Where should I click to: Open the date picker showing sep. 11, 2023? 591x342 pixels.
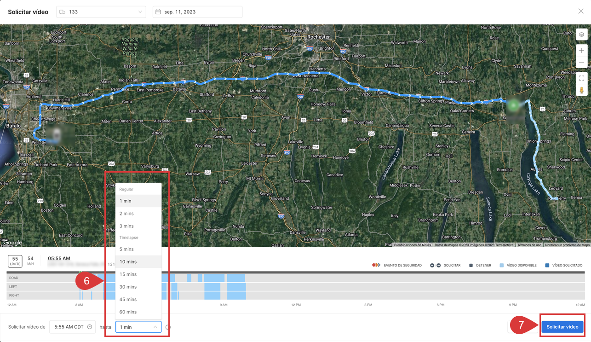[x=197, y=12]
